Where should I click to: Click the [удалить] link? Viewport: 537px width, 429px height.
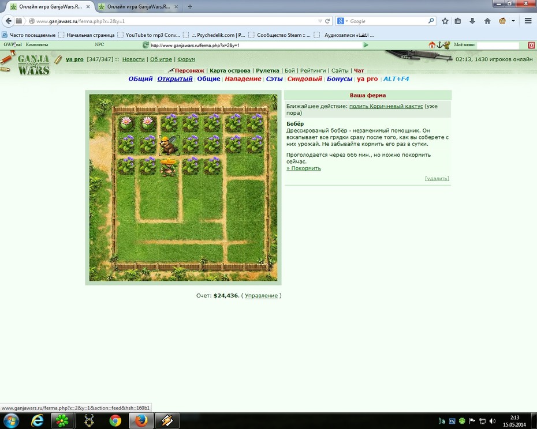click(x=437, y=178)
